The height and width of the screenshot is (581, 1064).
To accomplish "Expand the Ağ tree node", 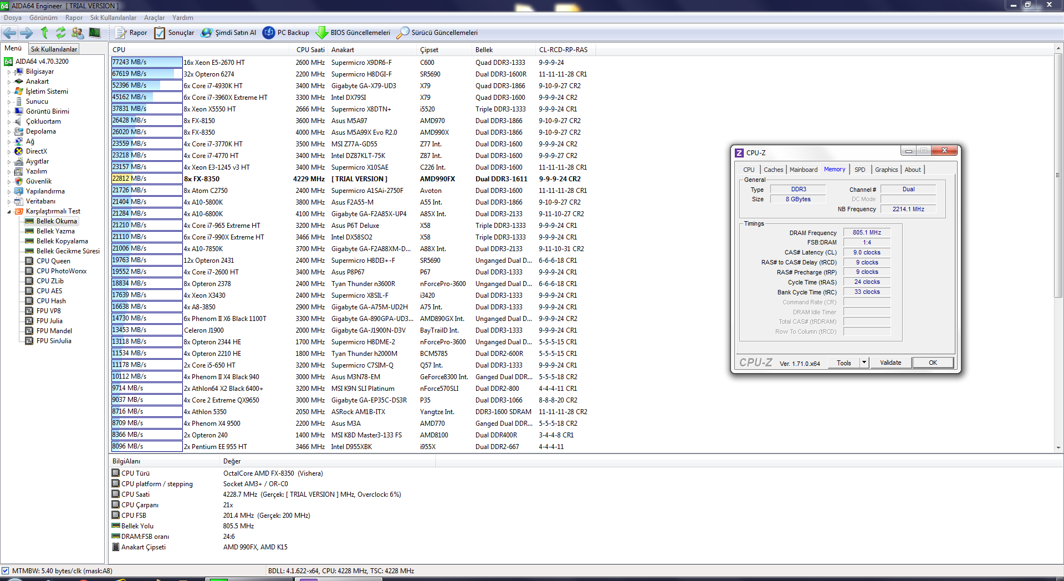I will tap(9, 142).
